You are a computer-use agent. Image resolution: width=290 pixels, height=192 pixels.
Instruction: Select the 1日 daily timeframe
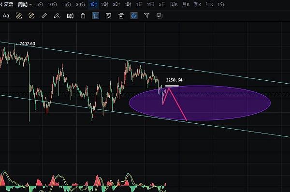(139, 4)
